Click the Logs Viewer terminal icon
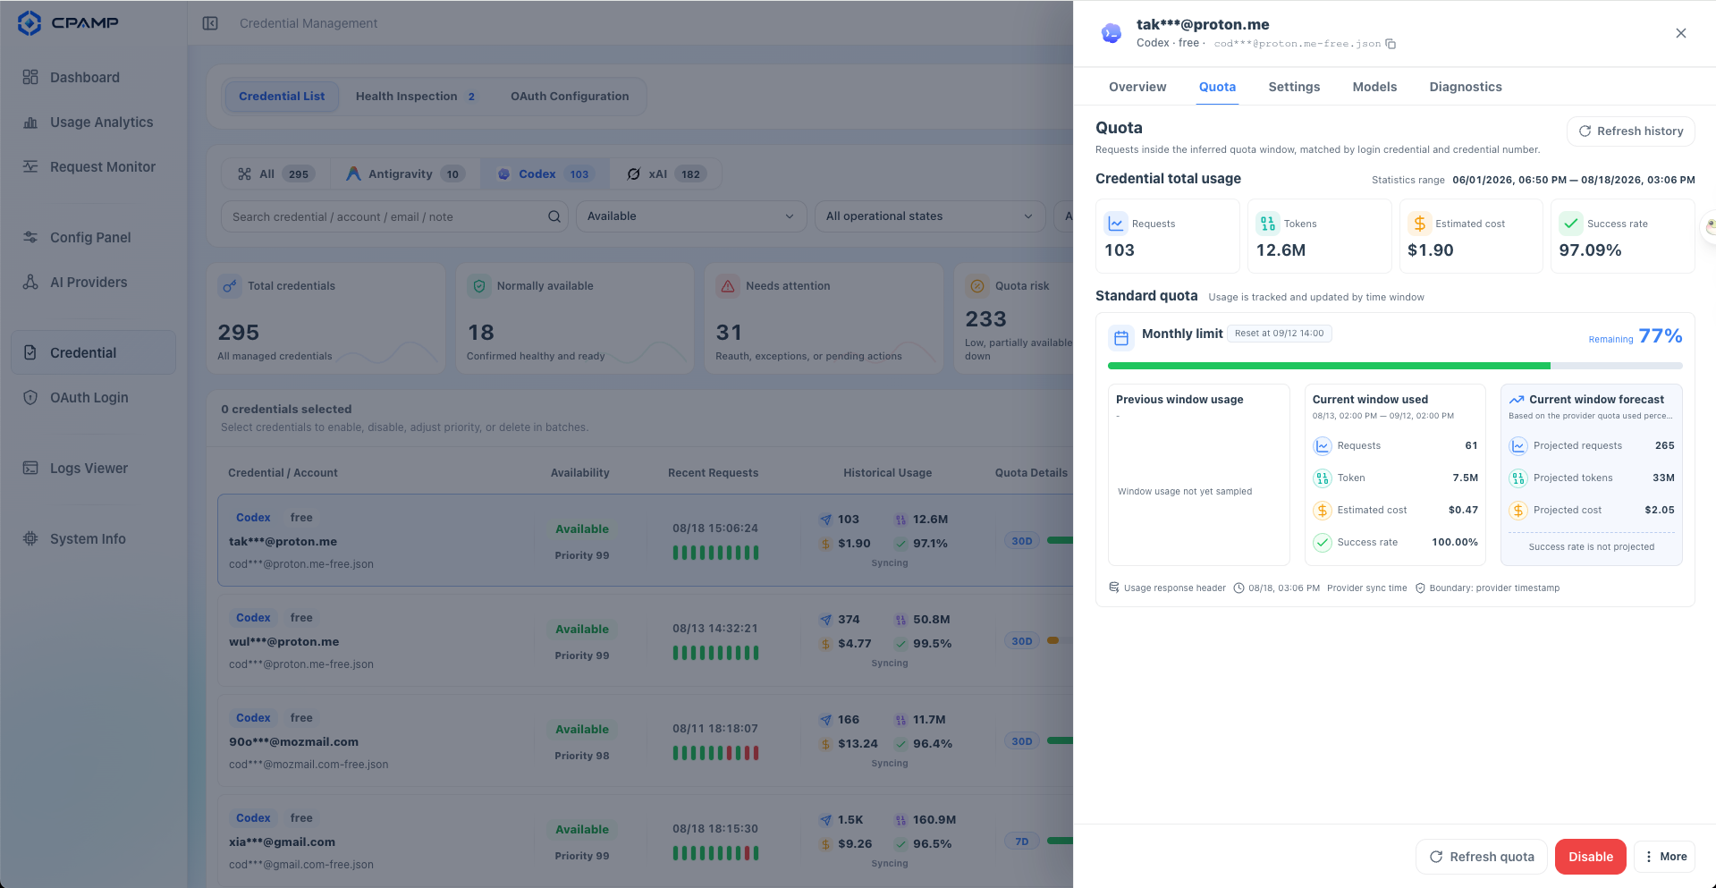This screenshot has width=1716, height=888. point(30,468)
